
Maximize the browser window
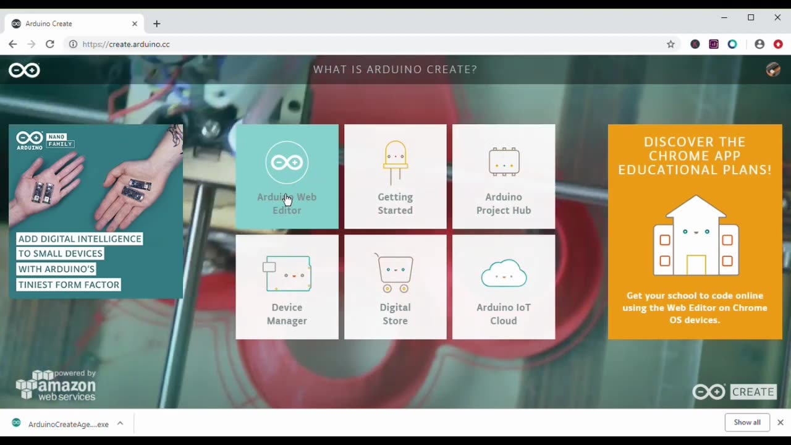(751, 17)
